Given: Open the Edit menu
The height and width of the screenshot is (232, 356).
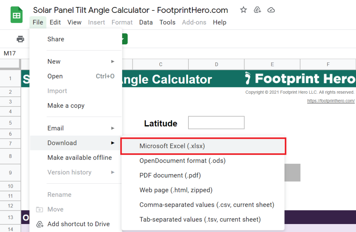Looking at the screenshot, I should [55, 22].
